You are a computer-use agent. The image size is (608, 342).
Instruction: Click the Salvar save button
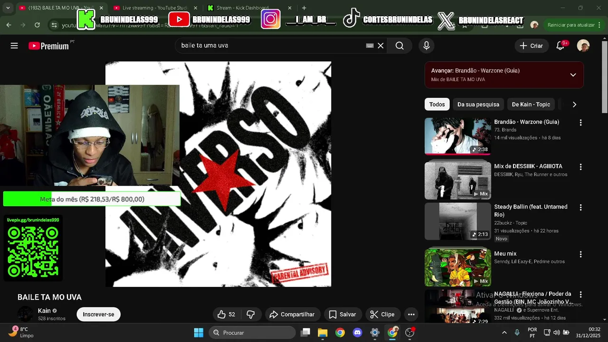pos(342,314)
